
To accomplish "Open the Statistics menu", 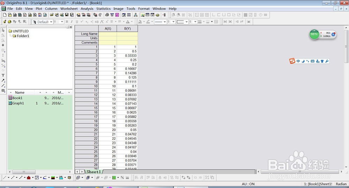I will pyautogui.click(x=103, y=9).
